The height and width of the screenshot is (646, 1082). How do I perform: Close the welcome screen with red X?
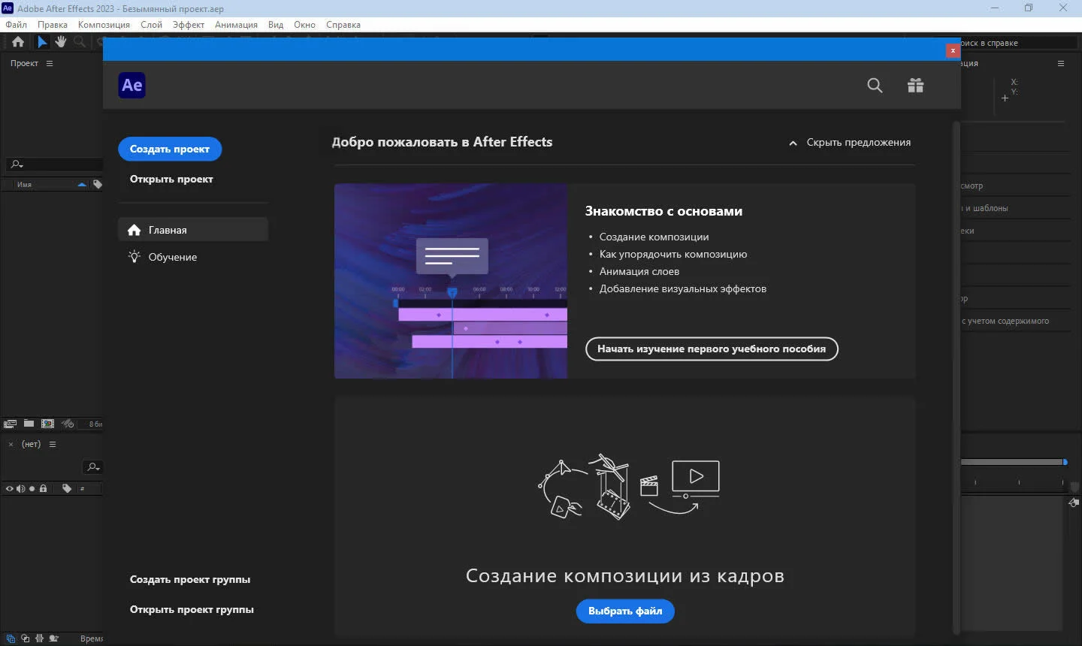[x=953, y=50]
